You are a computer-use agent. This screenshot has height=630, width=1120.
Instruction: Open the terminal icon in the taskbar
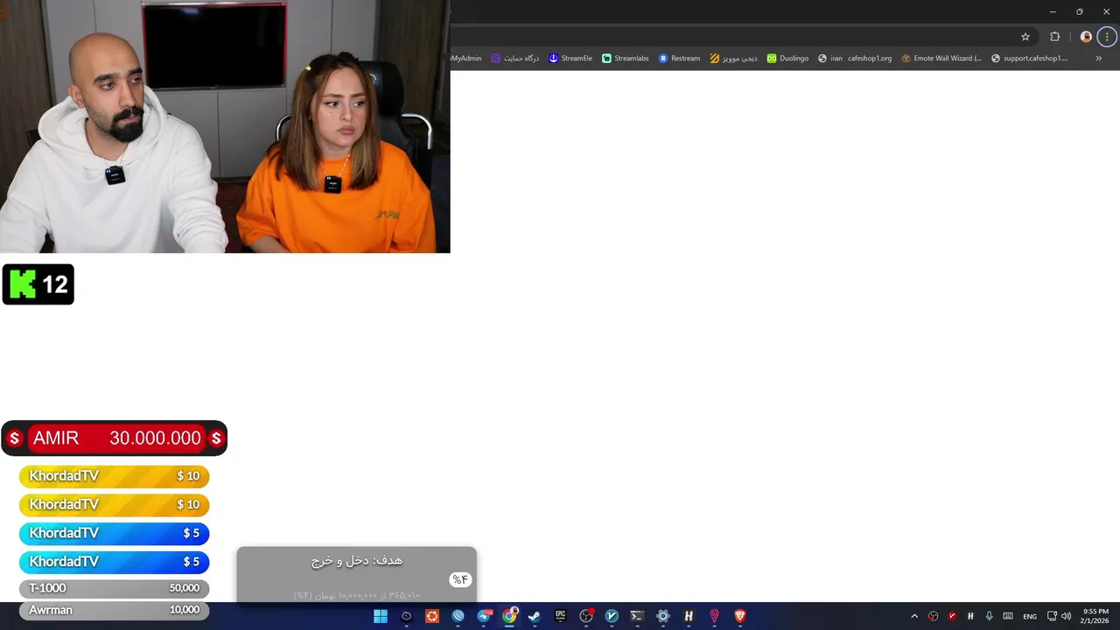click(637, 616)
